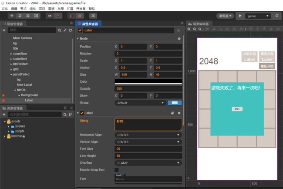The width and height of the screenshot is (283, 189).
Task: Toggle the Label node active checkbox
Action: pos(80,30)
